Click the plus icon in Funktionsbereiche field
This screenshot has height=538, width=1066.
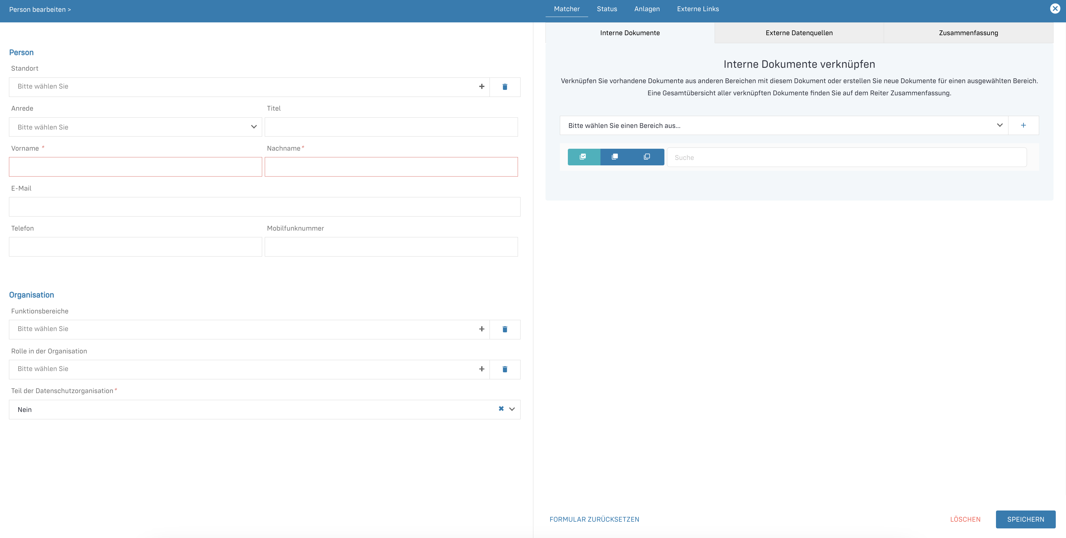click(481, 329)
